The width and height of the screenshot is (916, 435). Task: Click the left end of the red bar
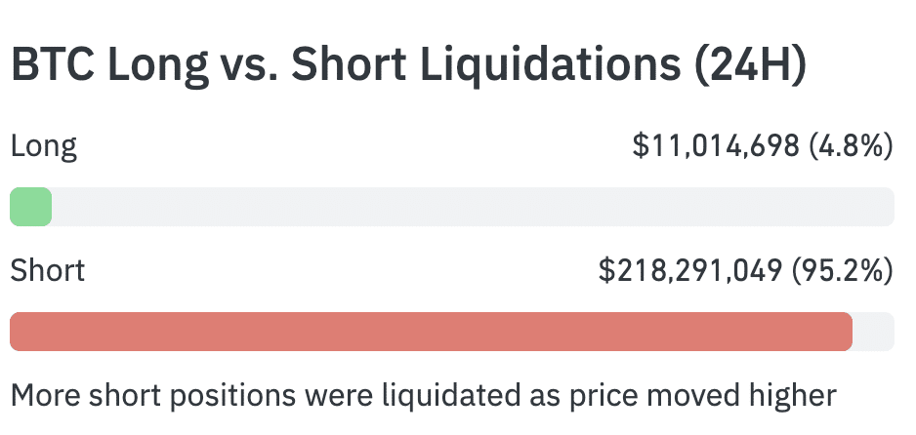pos(18,332)
